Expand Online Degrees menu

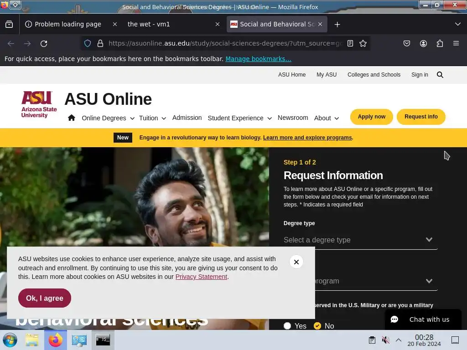108,118
